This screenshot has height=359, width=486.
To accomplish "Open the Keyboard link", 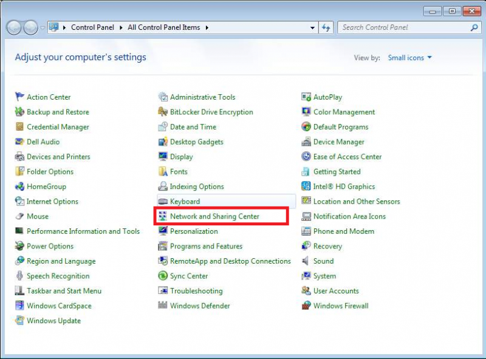I will (185, 202).
